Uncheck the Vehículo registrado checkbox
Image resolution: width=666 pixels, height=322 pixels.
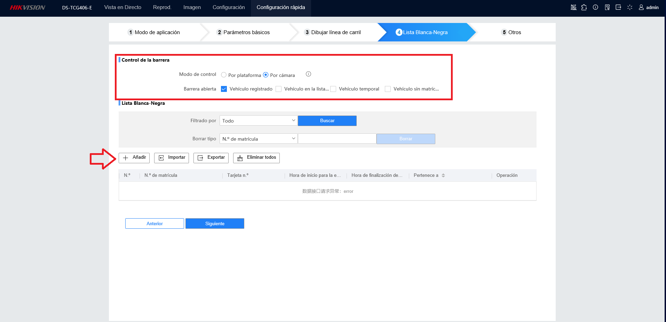pos(224,89)
